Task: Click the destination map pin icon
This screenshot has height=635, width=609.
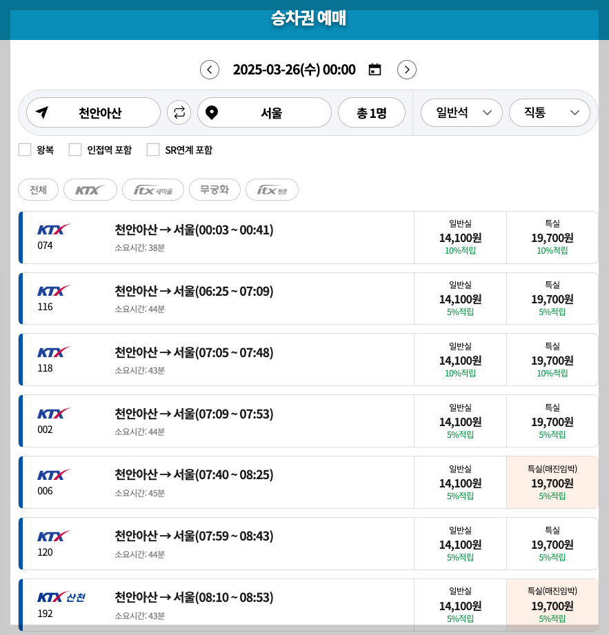Action: [210, 112]
